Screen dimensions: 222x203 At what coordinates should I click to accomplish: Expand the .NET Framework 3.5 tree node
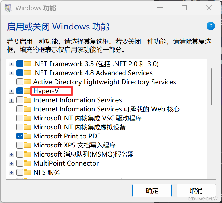click(11, 64)
